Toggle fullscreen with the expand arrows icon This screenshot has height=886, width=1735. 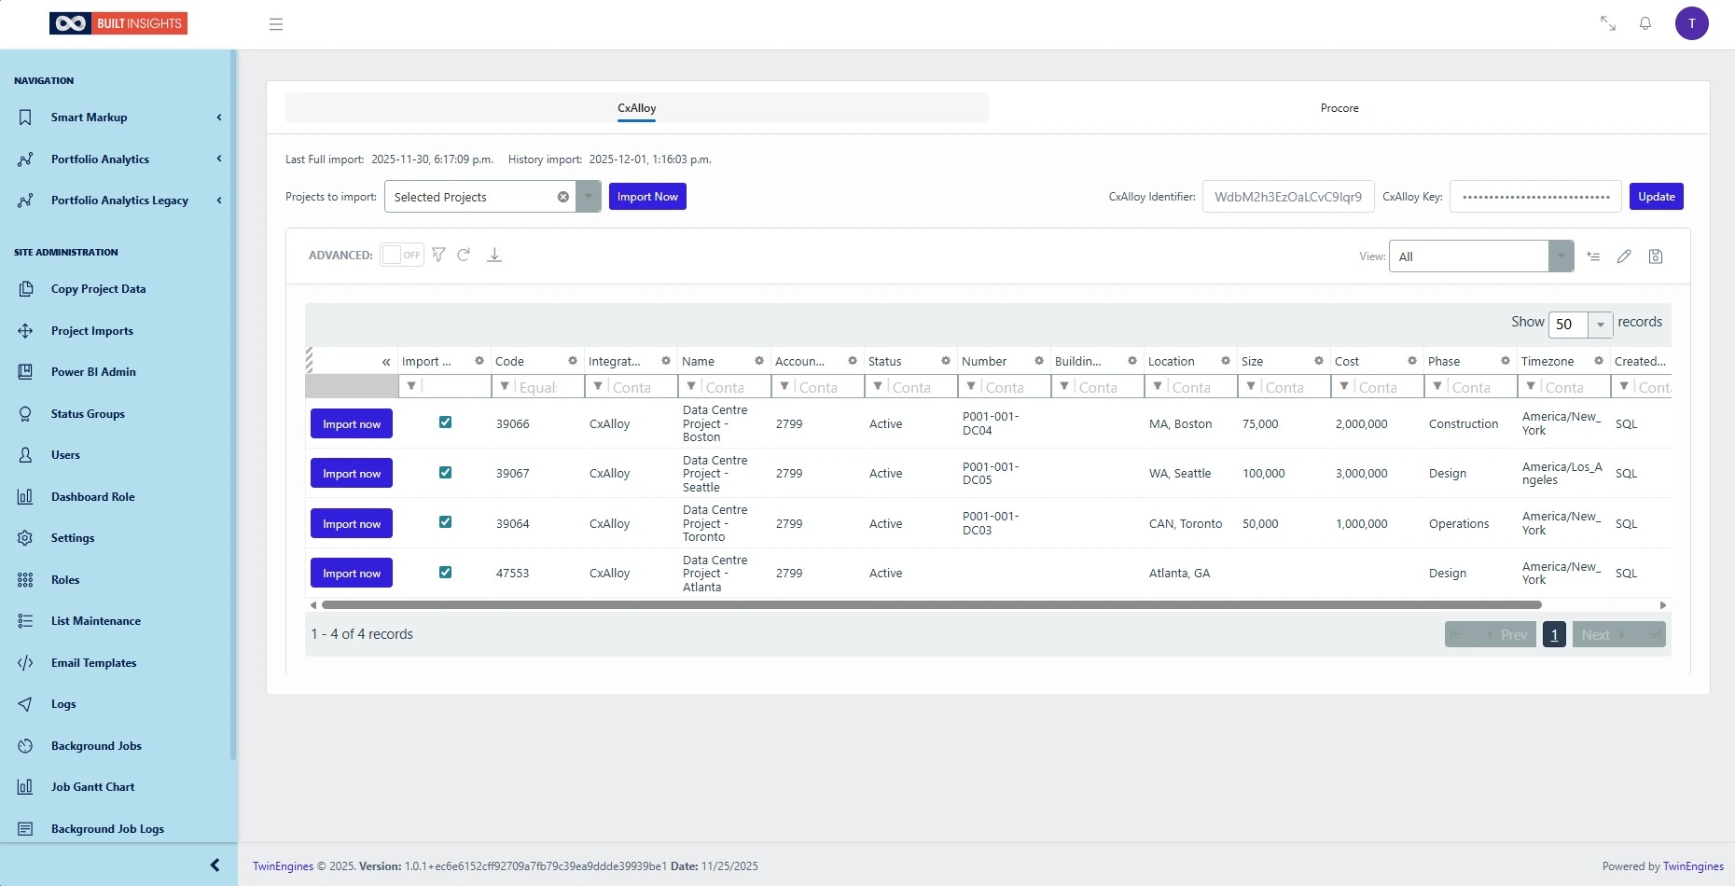(x=1608, y=23)
